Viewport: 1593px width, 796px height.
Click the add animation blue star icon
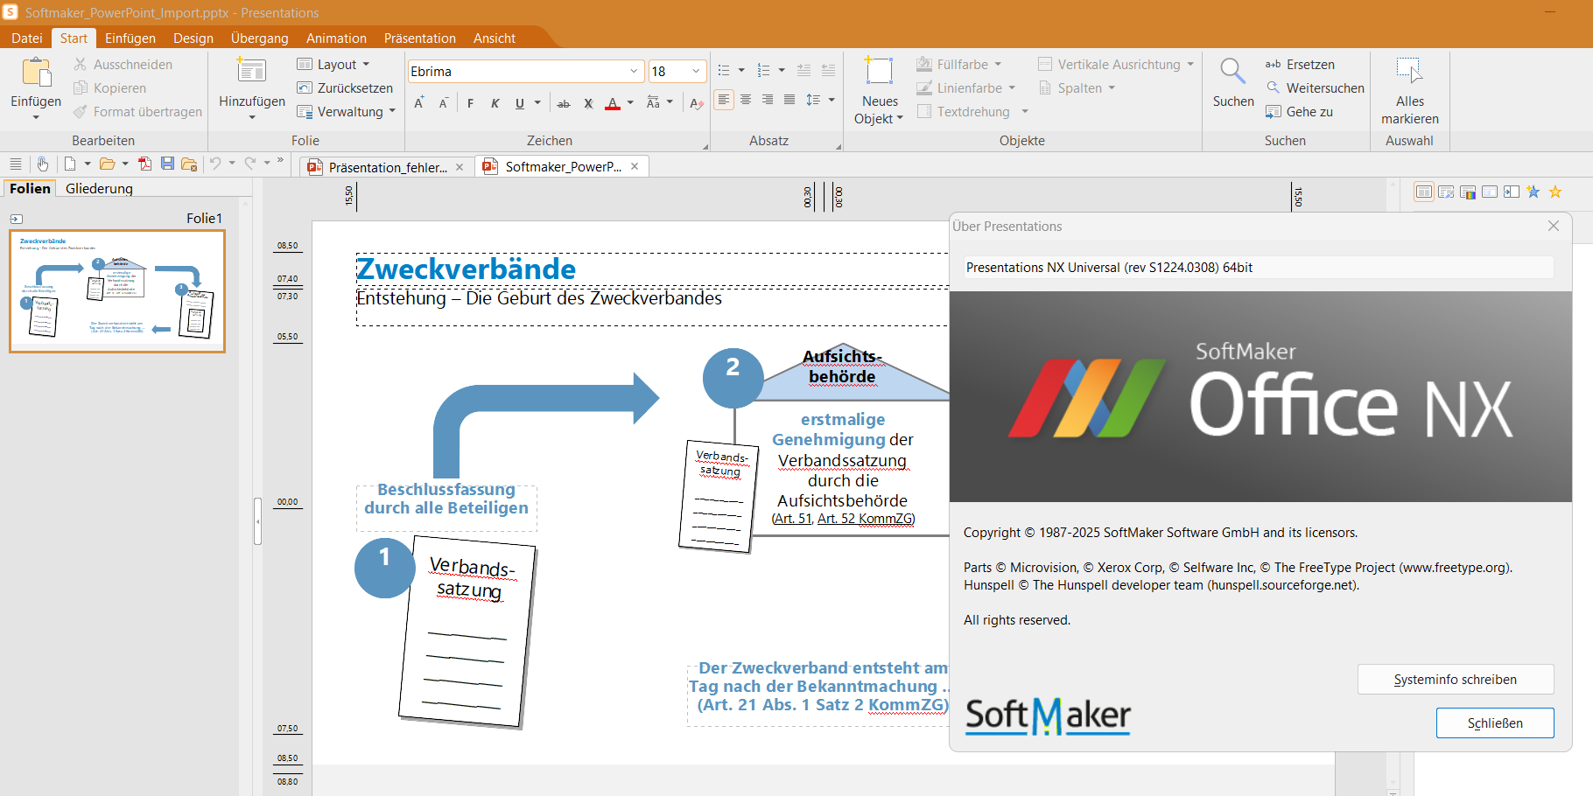1533,192
